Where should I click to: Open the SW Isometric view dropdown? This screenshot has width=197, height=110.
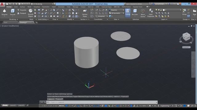pos(117,13)
